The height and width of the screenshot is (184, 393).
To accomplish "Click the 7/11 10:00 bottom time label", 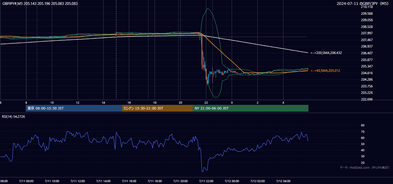I will point(52,181).
